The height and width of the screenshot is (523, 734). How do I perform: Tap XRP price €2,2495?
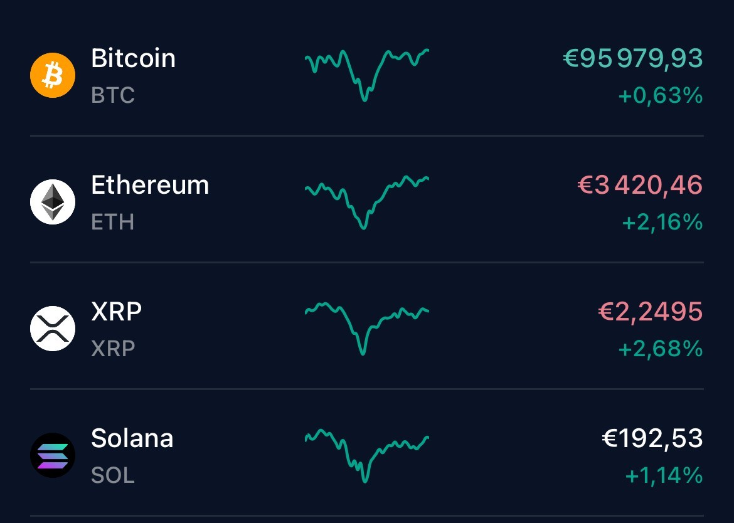coord(650,311)
